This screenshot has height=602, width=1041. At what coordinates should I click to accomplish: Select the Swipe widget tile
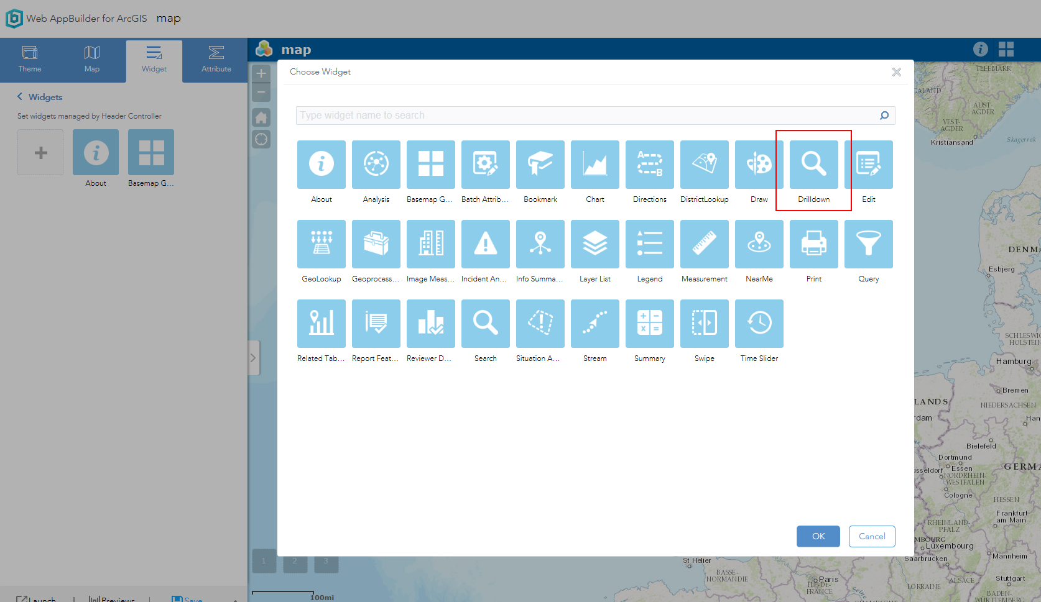coord(704,324)
